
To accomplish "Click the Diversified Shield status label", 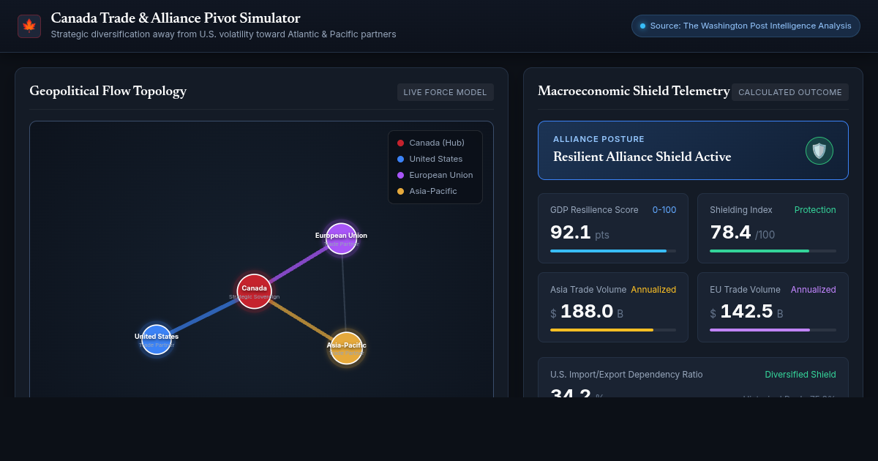I will [800, 375].
